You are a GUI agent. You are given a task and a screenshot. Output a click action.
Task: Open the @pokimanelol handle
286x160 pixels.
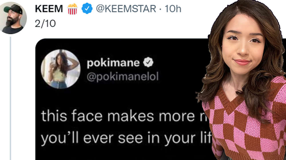122,77
